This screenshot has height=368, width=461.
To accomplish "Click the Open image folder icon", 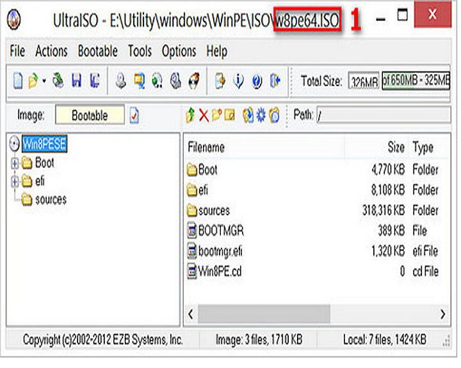I will click(x=33, y=80).
